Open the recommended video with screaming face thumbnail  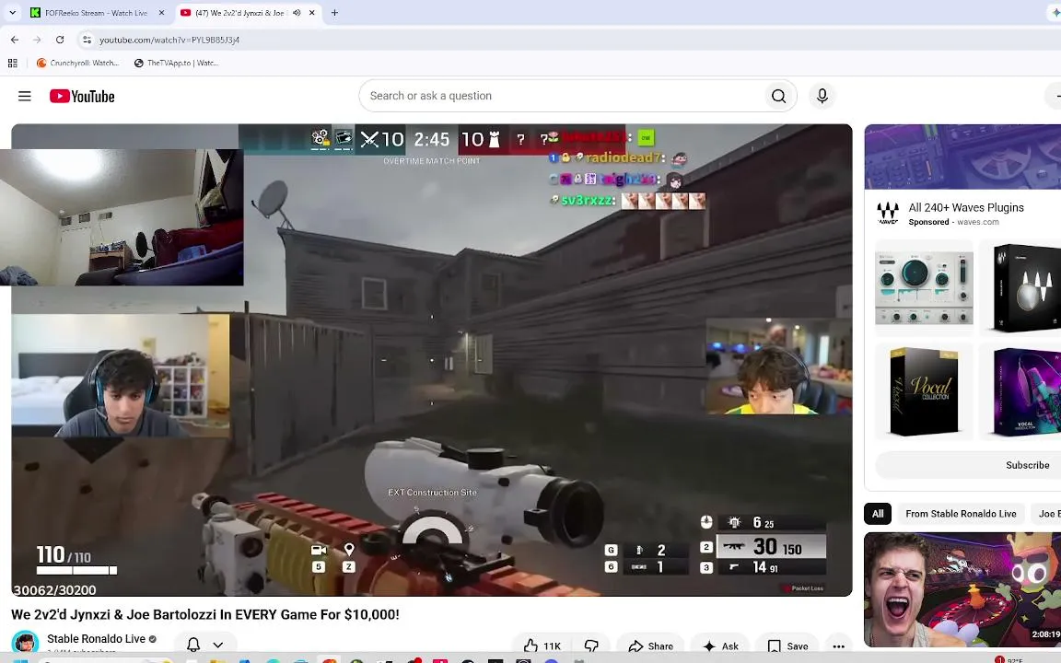click(962, 589)
